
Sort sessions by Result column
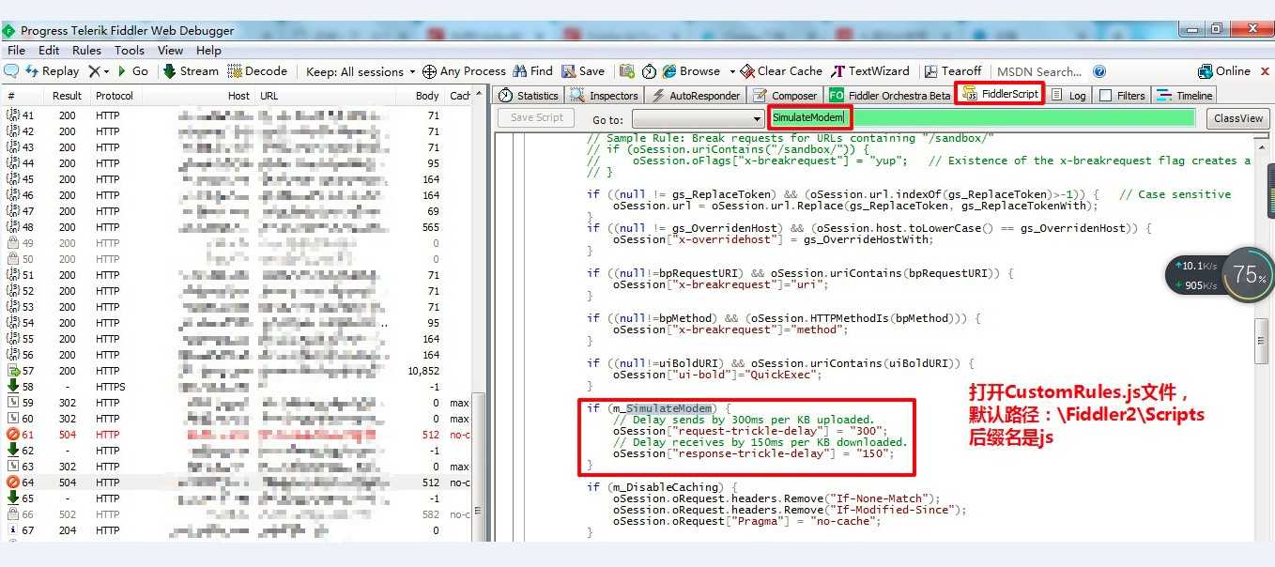[67, 96]
